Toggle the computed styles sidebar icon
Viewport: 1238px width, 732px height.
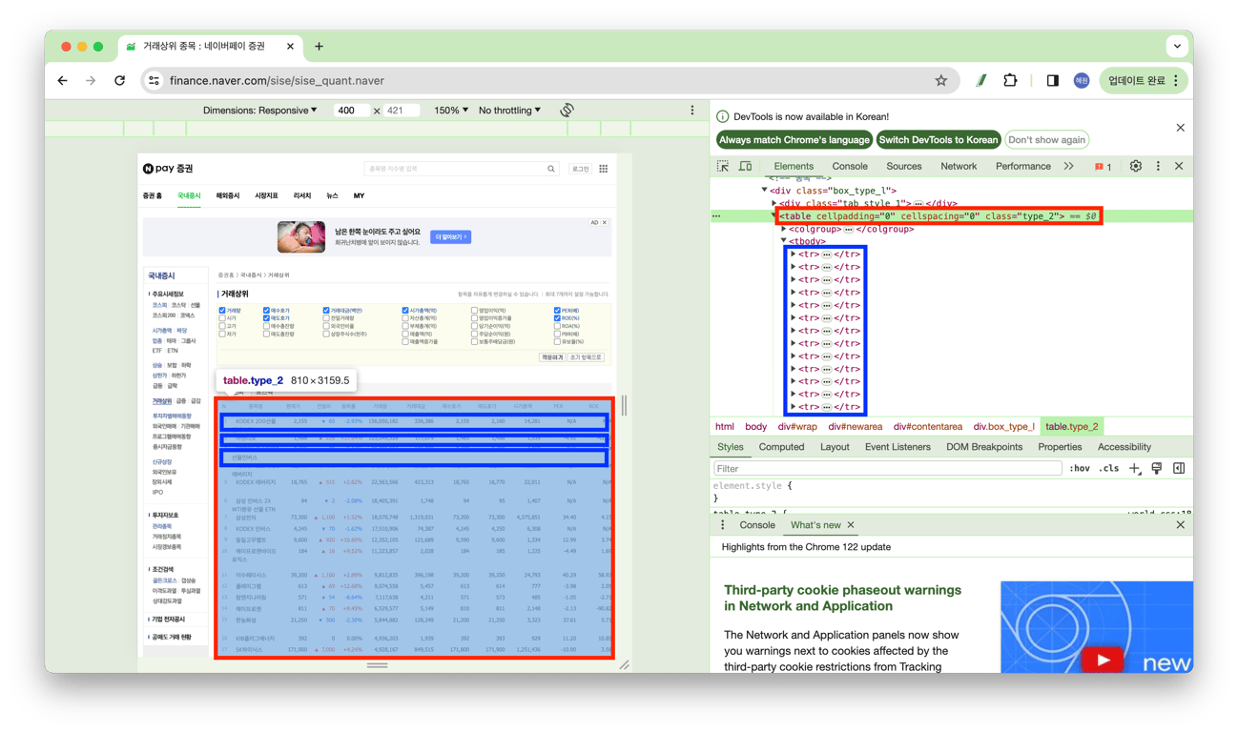[1179, 469]
